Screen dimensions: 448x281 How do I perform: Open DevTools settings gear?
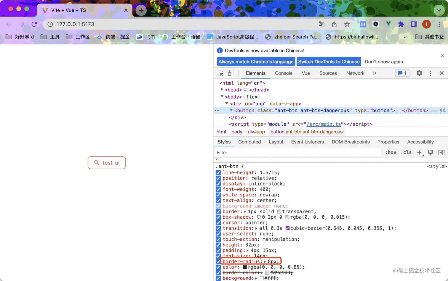[419, 73]
